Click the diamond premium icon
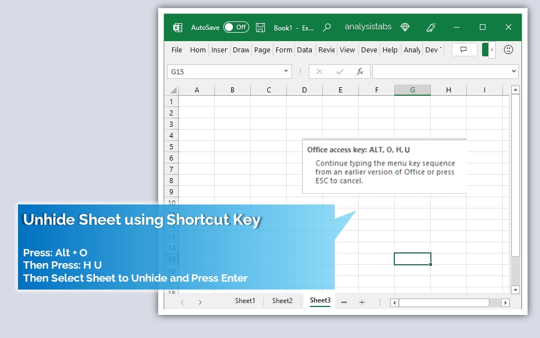Viewport: 540px width, 338px height. click(x=405, y=27)
